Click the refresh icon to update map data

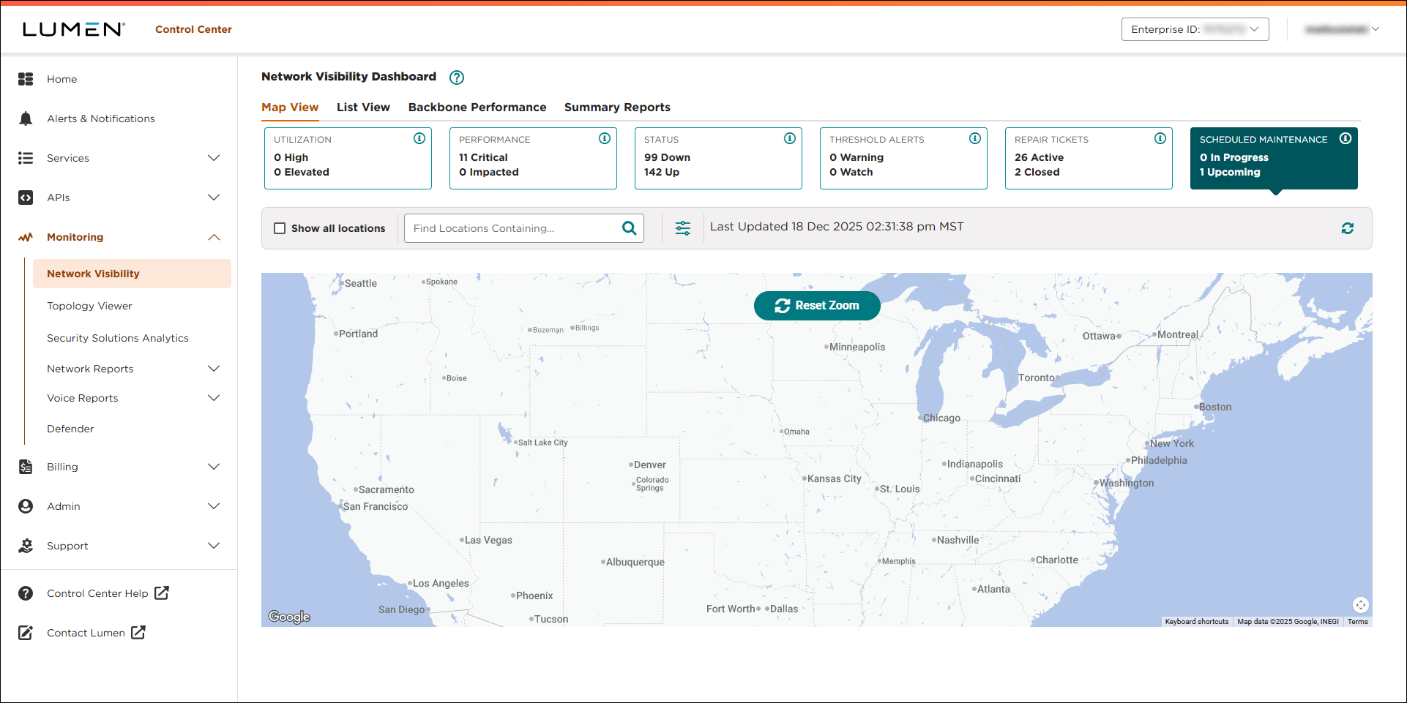coord(1348,228)
